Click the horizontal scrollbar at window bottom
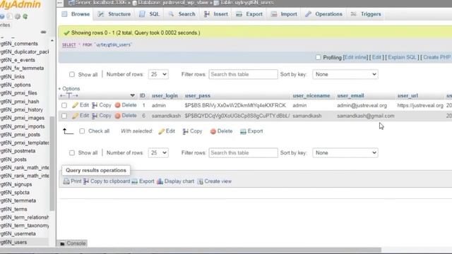This screenshot has height=254, width=452. click(x=190, y=250)
